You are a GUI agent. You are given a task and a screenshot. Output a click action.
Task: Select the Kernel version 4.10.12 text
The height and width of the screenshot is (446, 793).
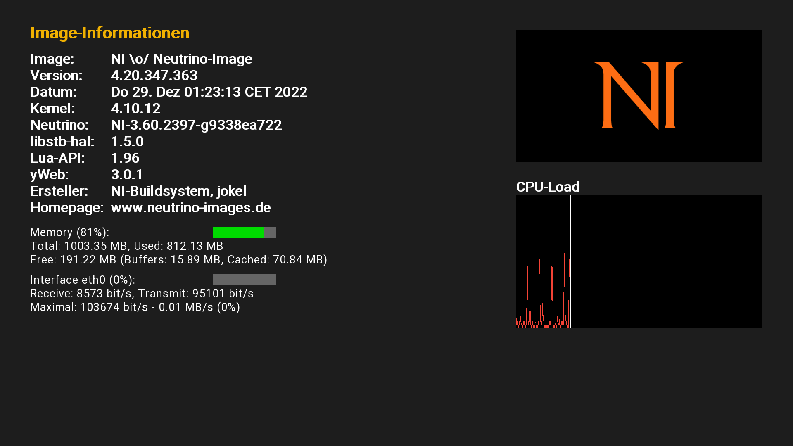135,108
